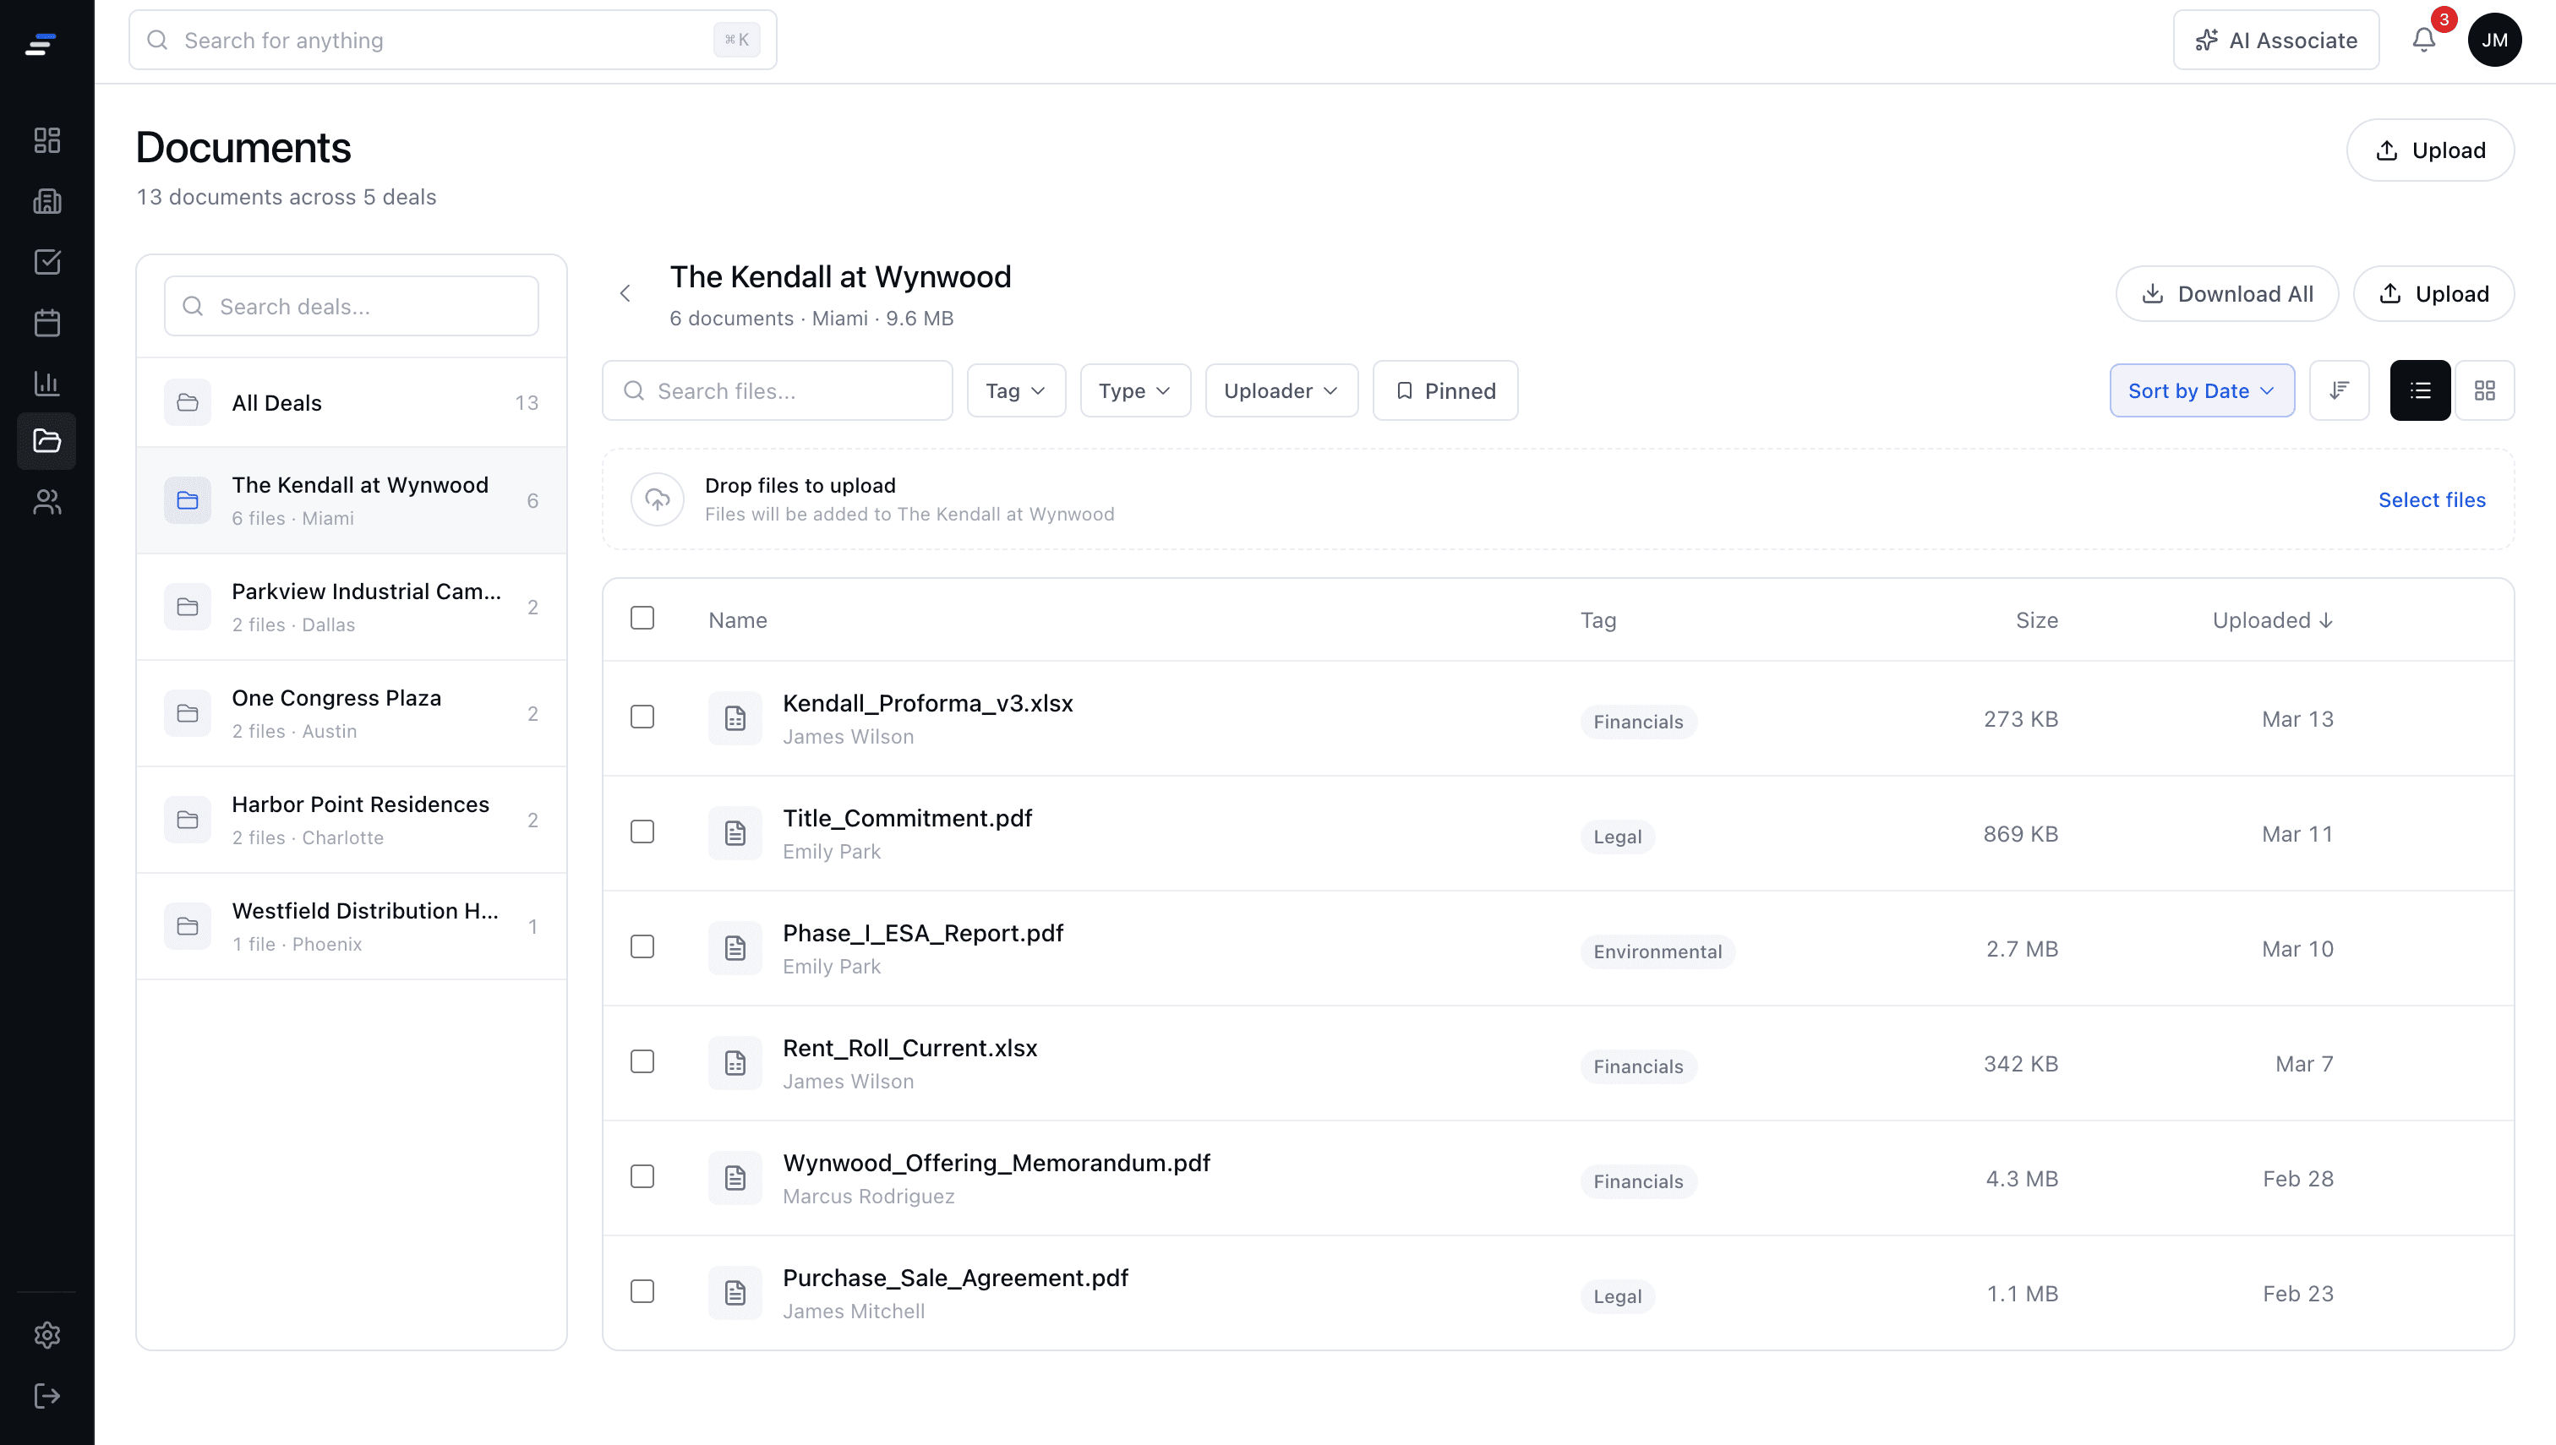Open the analytics bar chart icon
2556x1445 pixels.
coord(46,383)
